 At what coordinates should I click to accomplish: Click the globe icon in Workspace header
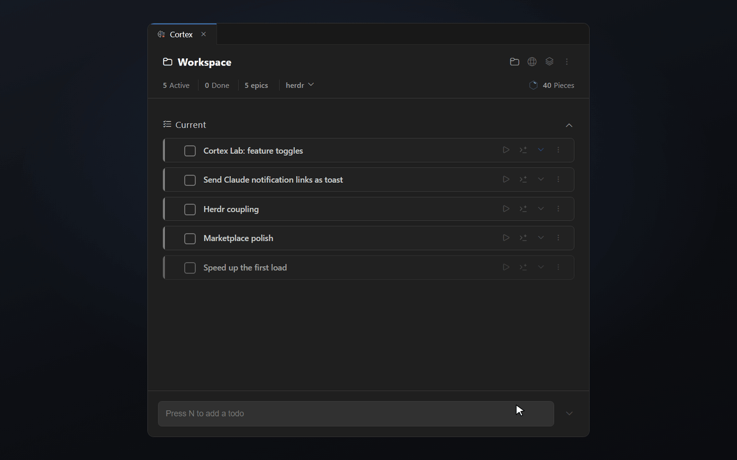pos(532,61)
